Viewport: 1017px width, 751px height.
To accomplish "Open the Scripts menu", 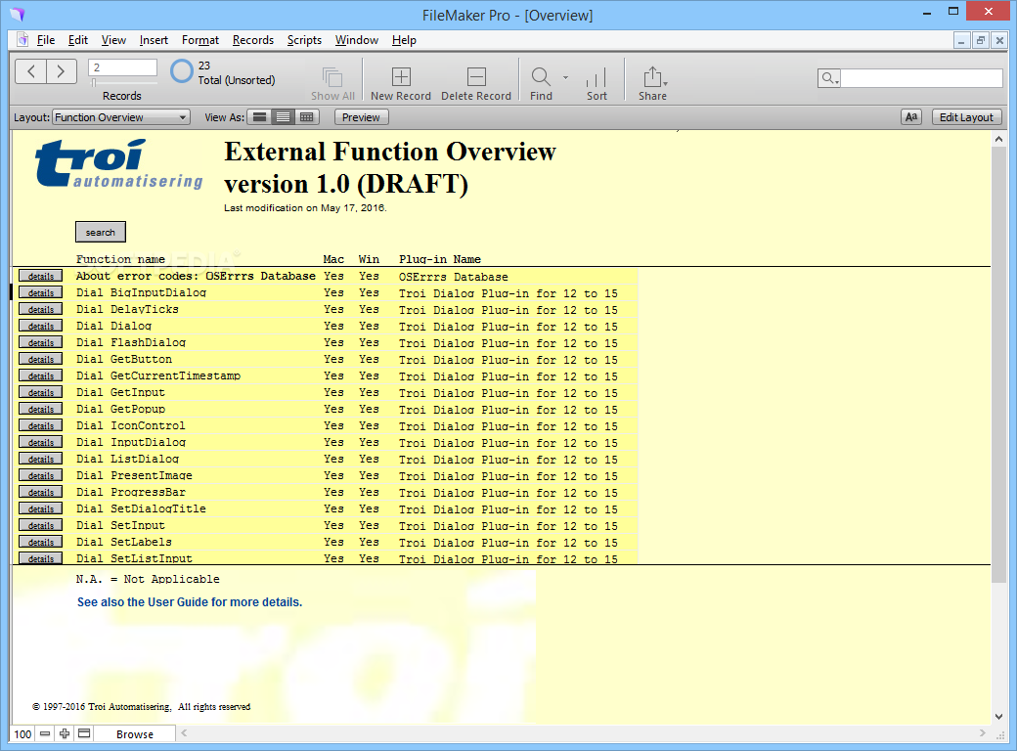I will (x=304, y=40).
